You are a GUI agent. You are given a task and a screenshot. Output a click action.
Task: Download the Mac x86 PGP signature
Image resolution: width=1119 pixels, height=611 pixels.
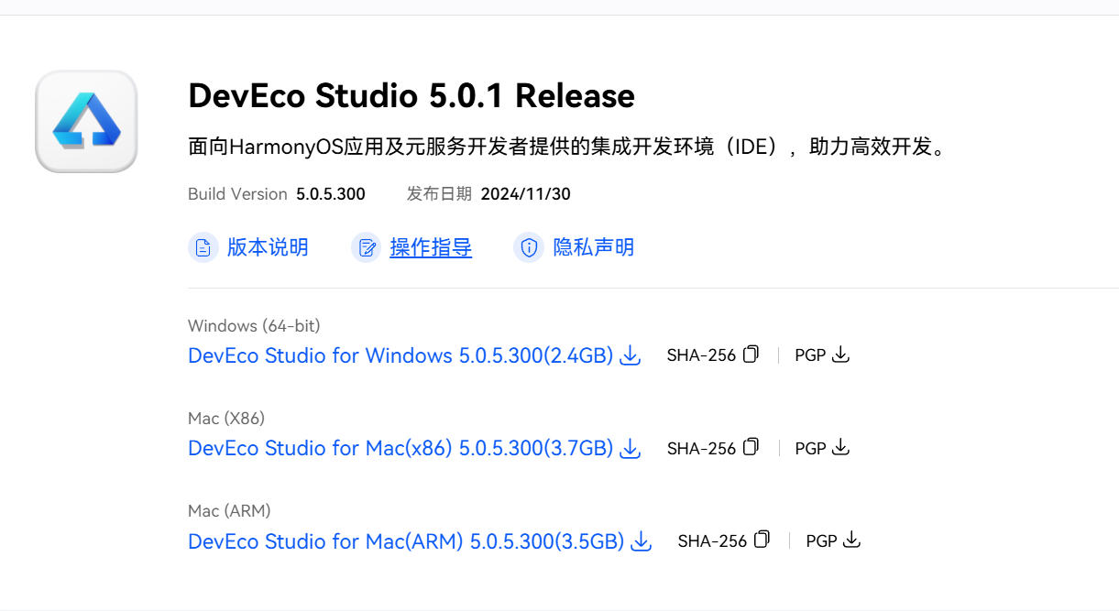tap(841, 447)
